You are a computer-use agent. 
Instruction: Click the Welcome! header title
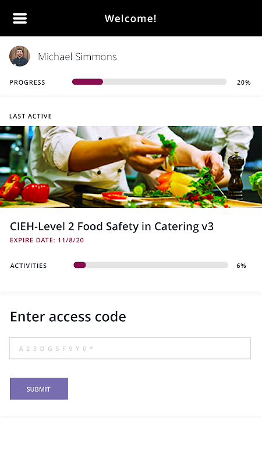point(130,19)
